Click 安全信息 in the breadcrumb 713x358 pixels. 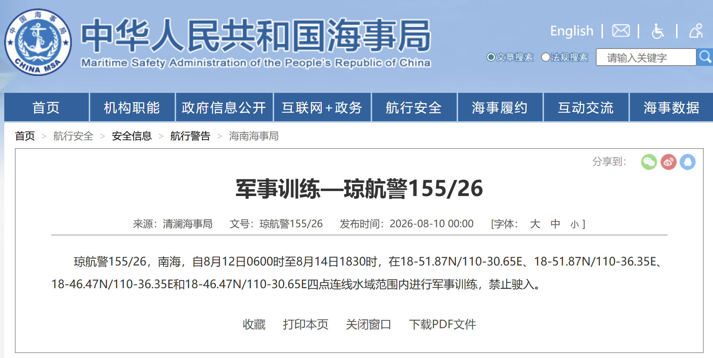click(x=132, y=136)
